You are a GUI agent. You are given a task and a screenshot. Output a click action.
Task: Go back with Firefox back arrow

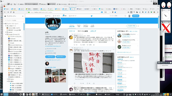5,12
